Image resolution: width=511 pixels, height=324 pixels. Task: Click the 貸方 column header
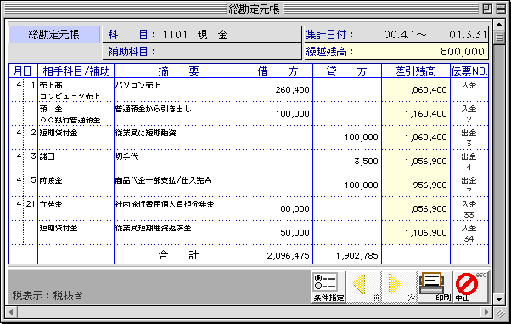(347, 71)
